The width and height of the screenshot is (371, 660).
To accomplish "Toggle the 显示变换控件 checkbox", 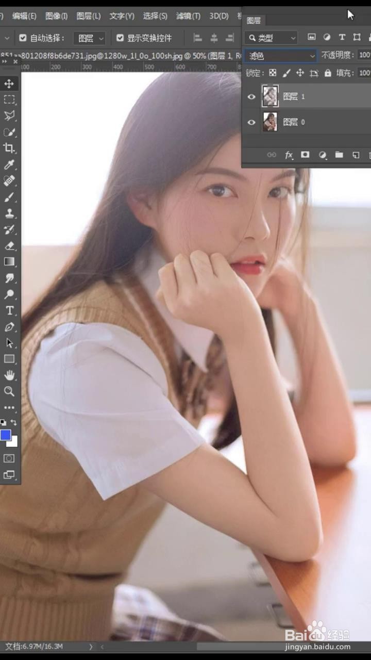I will pos(120,38).
